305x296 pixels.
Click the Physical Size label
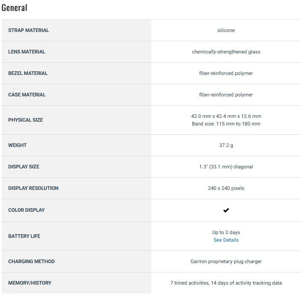click(26, 120)
